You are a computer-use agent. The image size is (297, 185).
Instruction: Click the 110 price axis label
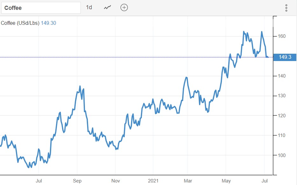(281, 135)
